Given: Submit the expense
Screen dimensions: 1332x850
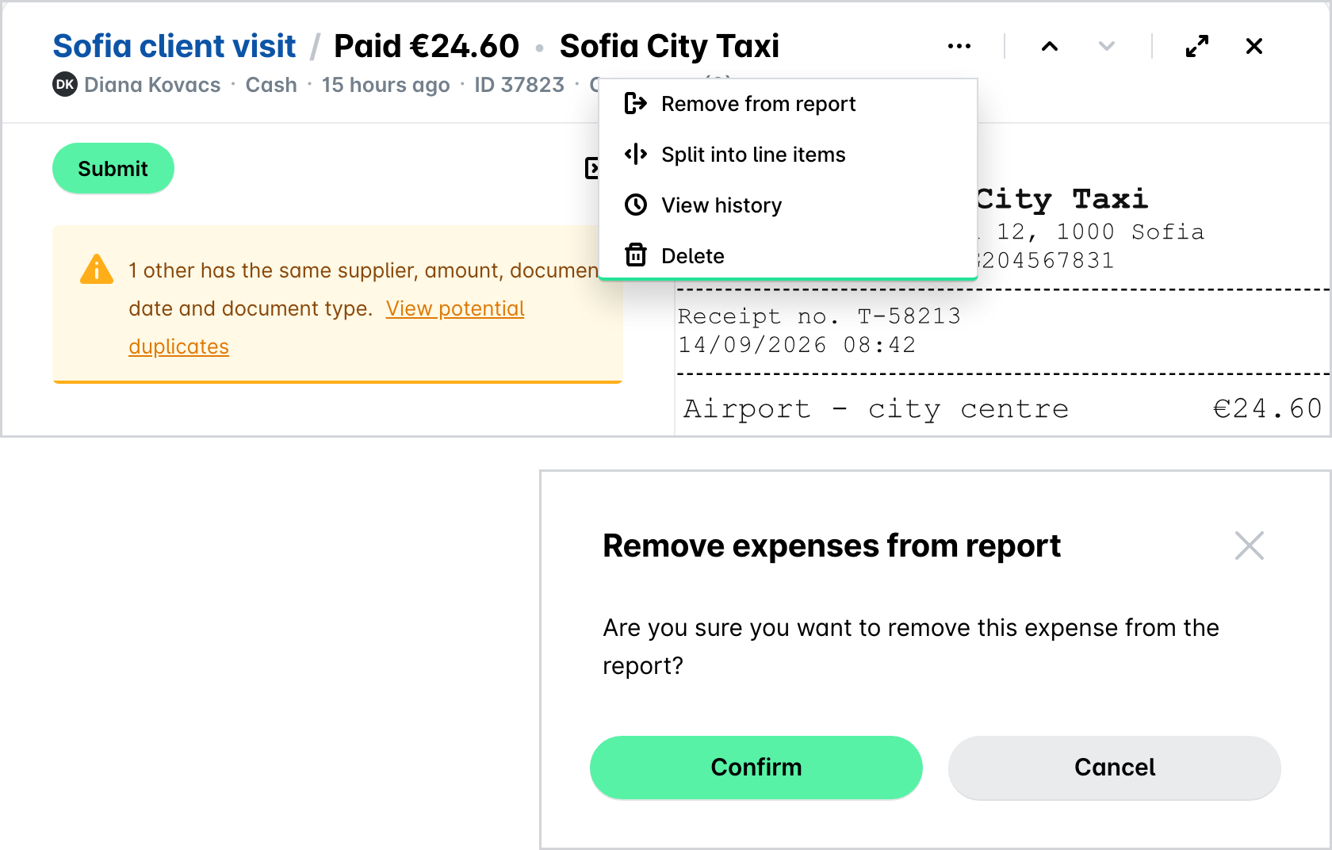Looking at the screenshot, I should coord(113,168).
